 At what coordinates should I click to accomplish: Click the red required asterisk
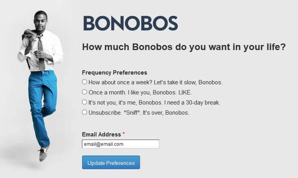pos(124,134)
